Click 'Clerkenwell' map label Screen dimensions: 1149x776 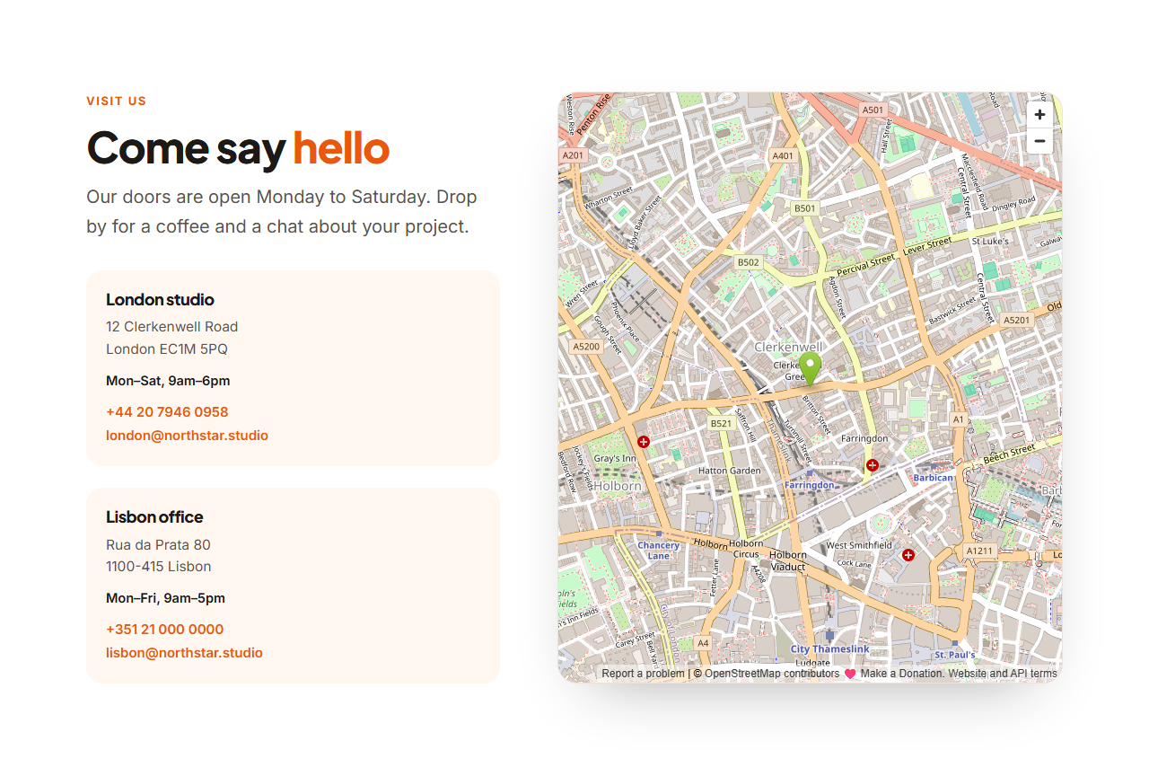788,347
